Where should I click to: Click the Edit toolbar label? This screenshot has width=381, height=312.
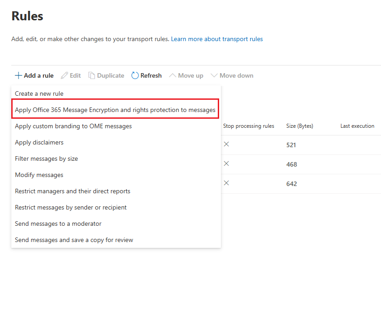(75, 75)
